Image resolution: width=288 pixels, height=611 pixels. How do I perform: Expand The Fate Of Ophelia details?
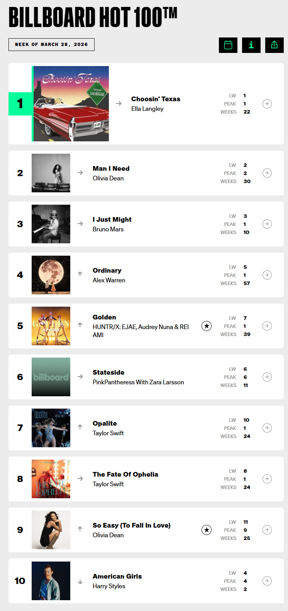267,479
